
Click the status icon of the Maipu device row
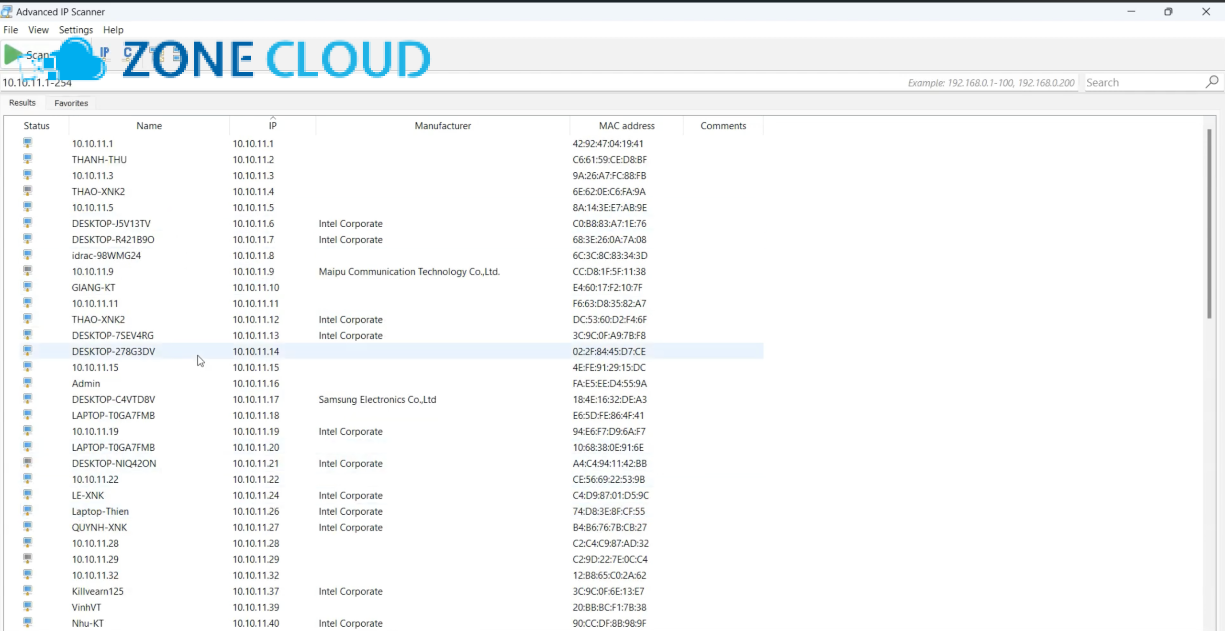28,270
